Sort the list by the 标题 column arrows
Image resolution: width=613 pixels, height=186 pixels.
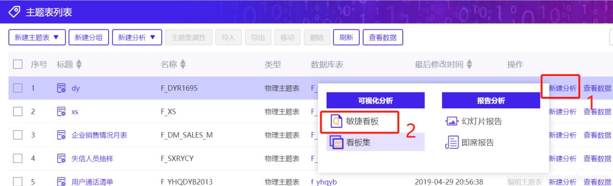pos(79,65)
